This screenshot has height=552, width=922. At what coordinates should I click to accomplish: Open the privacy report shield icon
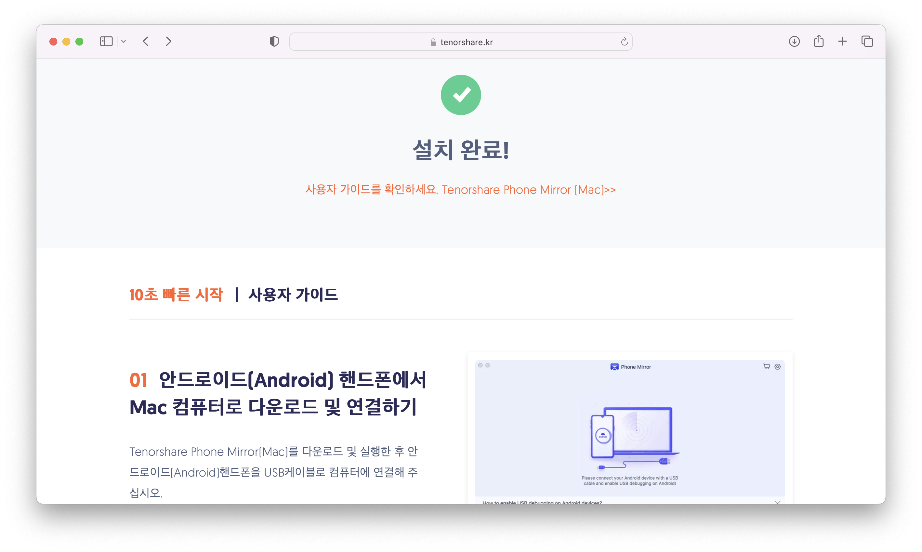point(274,41)
